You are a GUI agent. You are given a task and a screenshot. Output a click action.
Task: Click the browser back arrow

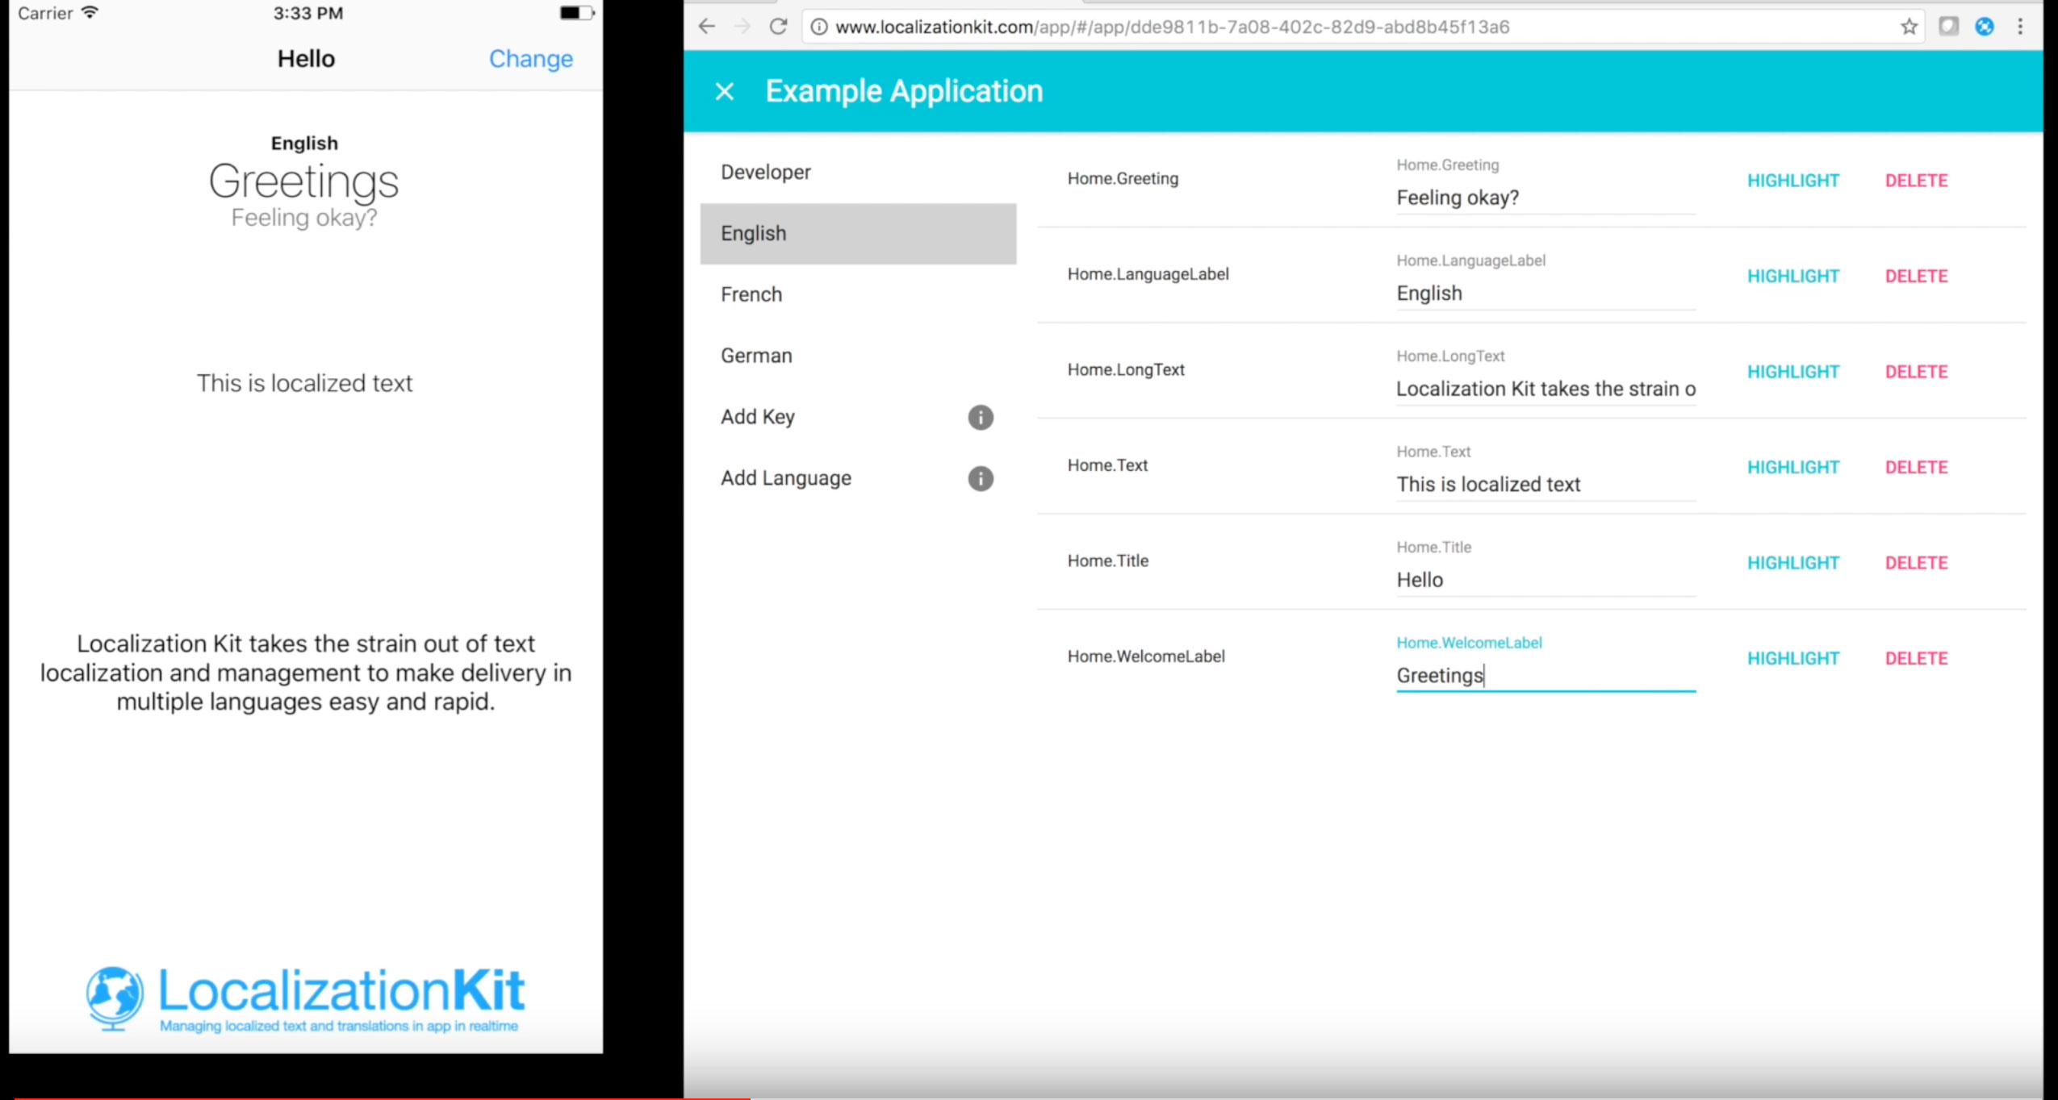tap(707, 27)
